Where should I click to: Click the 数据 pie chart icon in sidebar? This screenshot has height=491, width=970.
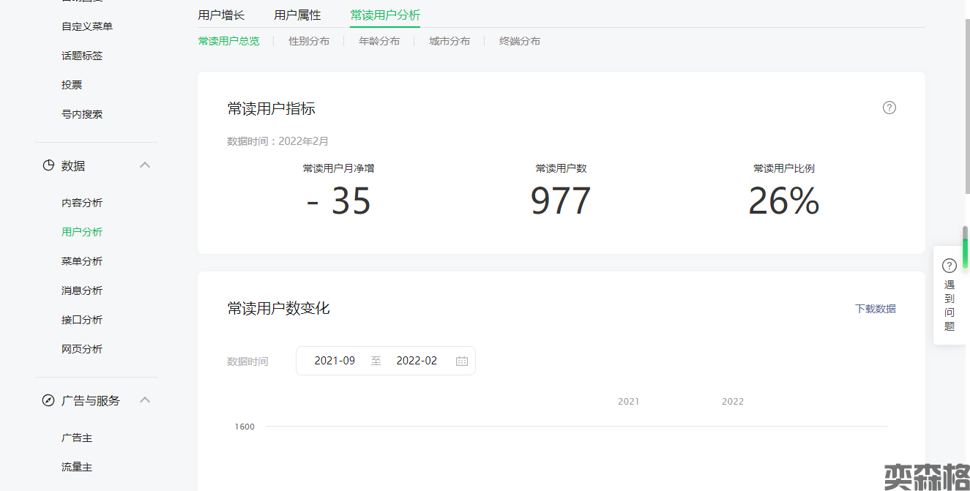[x=48, y=166]
